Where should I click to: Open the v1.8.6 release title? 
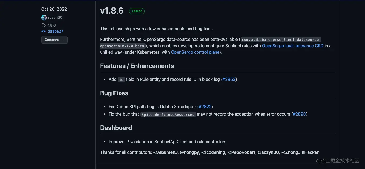pos(112,11)
